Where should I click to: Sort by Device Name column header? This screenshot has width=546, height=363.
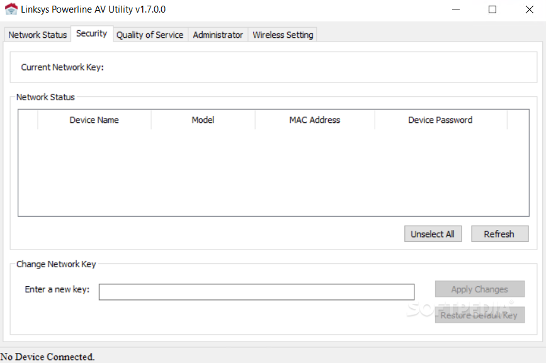(x=94, y=120)
